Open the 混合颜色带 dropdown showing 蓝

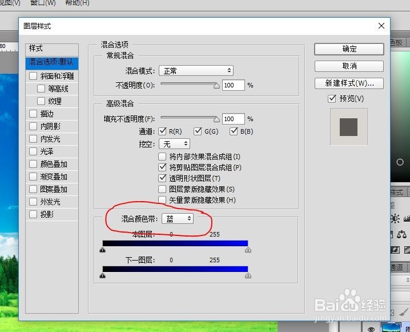pyautogui.click(x=178, y=218)
